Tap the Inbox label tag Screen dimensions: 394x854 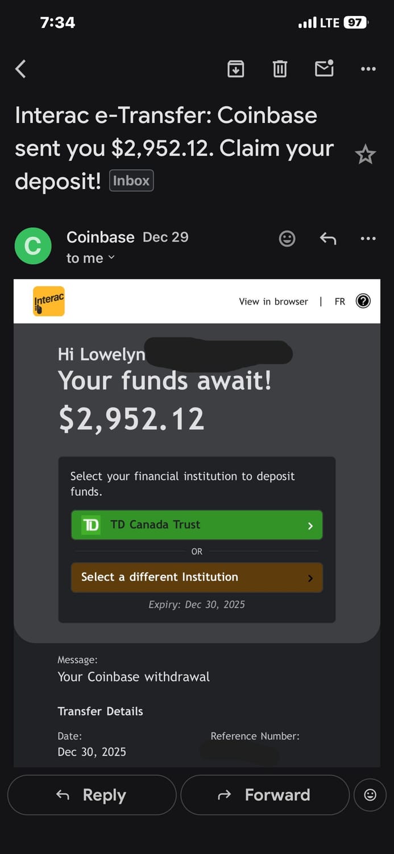point(131,181)
